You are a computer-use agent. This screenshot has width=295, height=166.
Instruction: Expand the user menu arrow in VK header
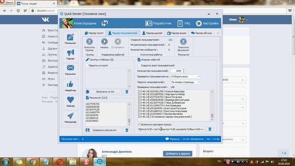click(247, 19)
